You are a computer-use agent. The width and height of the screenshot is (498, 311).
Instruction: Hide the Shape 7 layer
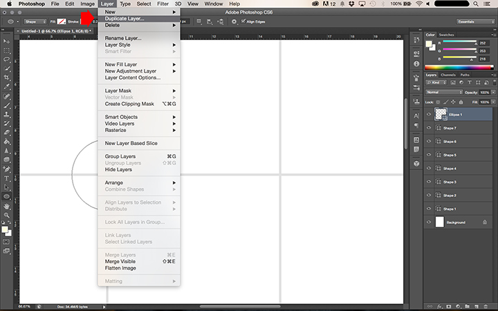pos(429,128)
